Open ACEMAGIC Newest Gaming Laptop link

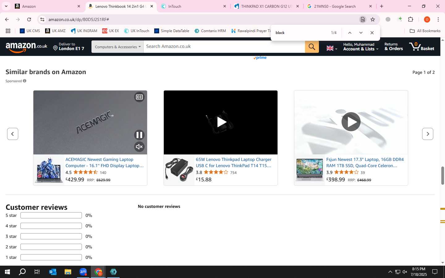point(104,162)
